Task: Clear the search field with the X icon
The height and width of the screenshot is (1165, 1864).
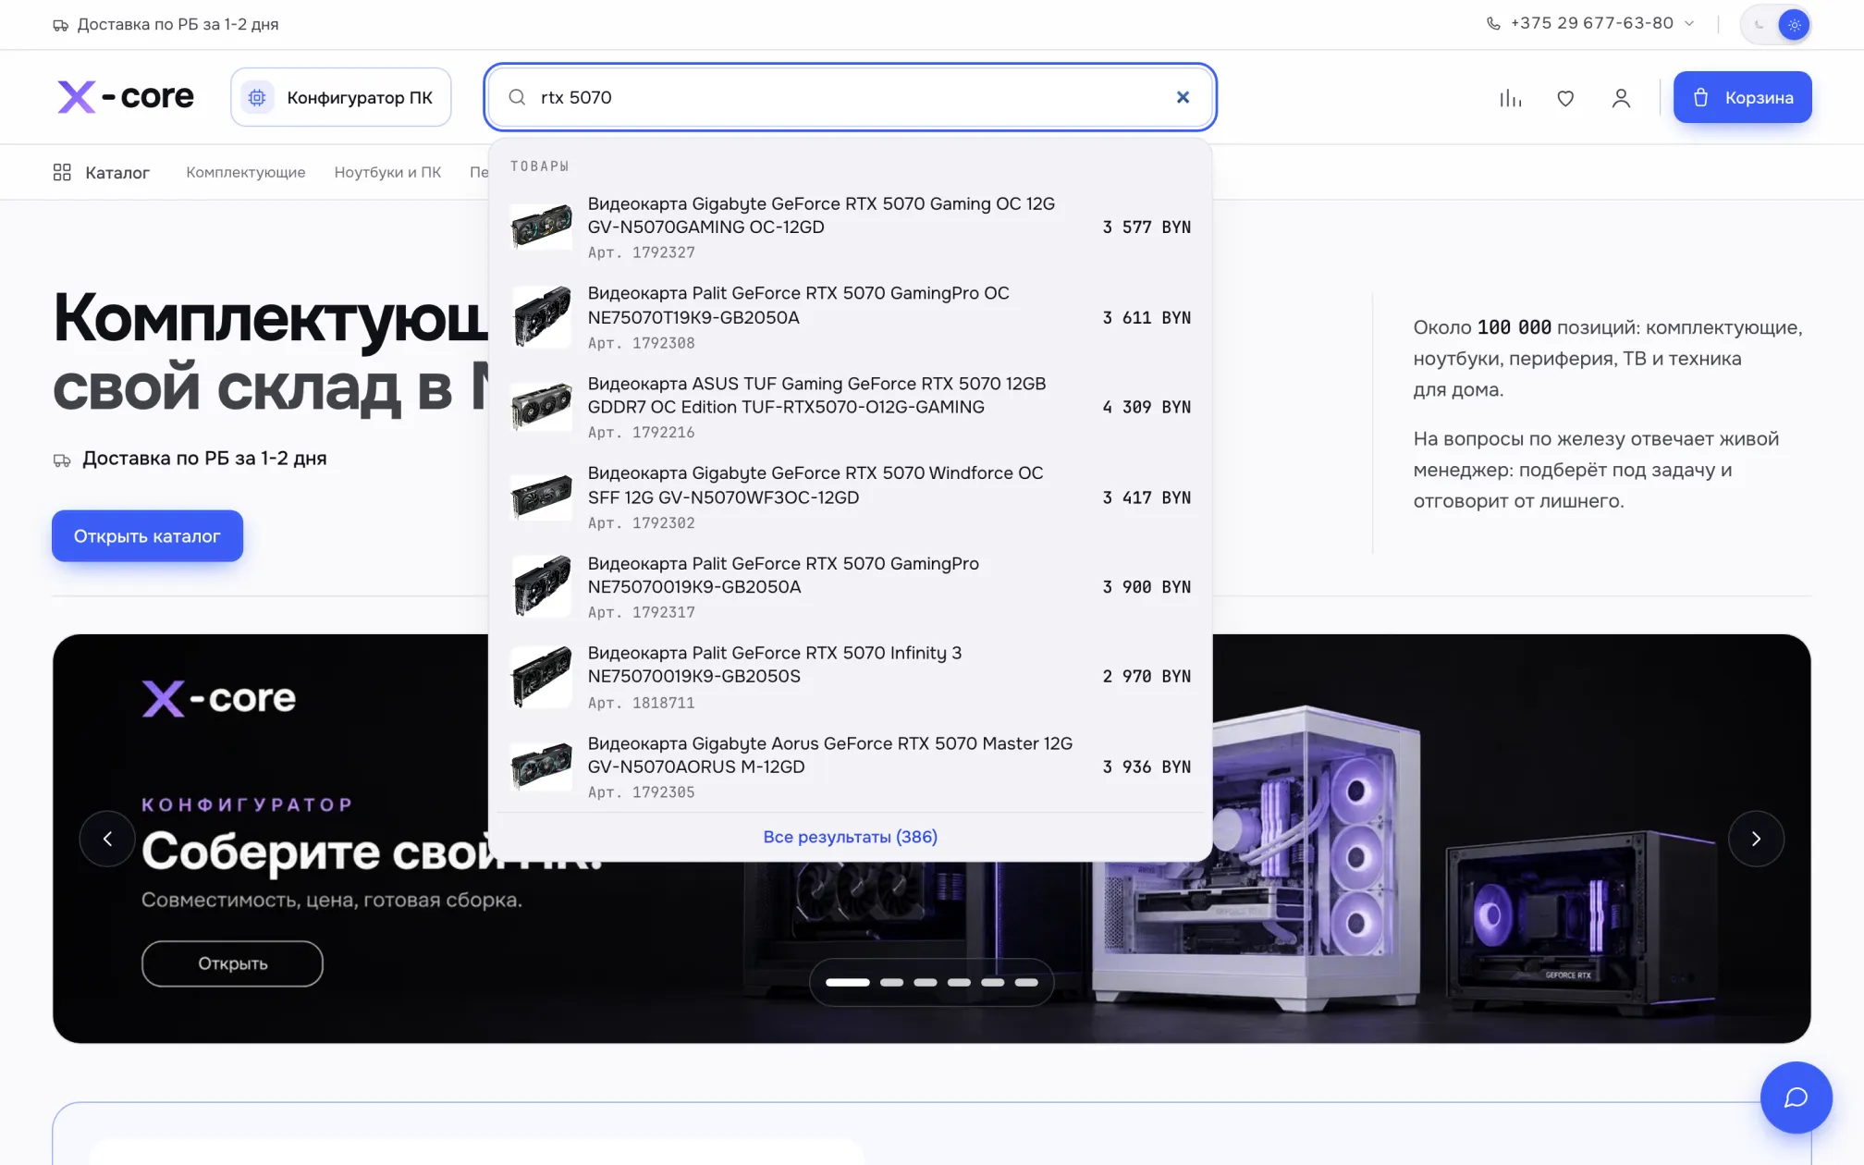Action: tap(1183, 97)
